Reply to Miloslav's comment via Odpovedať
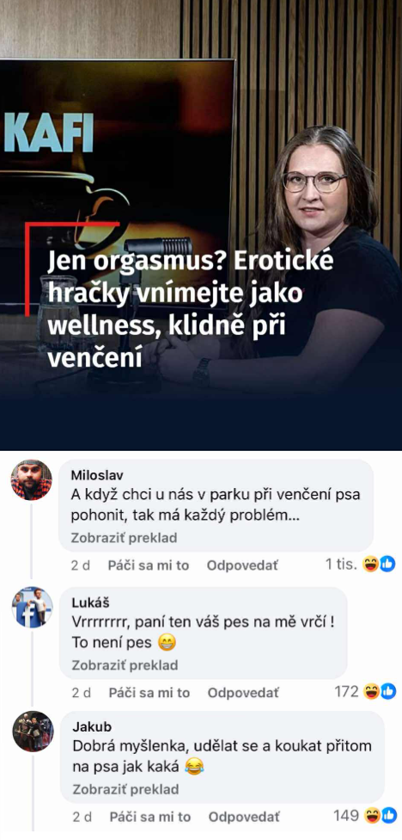This screenshot has width=402, height=840. pos(242,565)
